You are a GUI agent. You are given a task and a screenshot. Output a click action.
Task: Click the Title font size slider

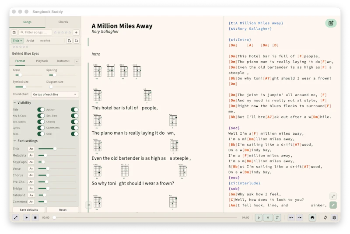coord(57,149)
